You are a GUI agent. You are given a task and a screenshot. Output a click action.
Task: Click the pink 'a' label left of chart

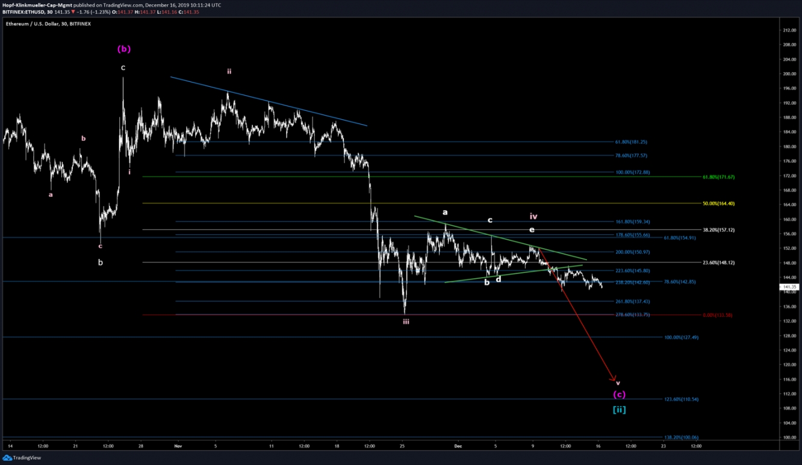pos(51,195)
